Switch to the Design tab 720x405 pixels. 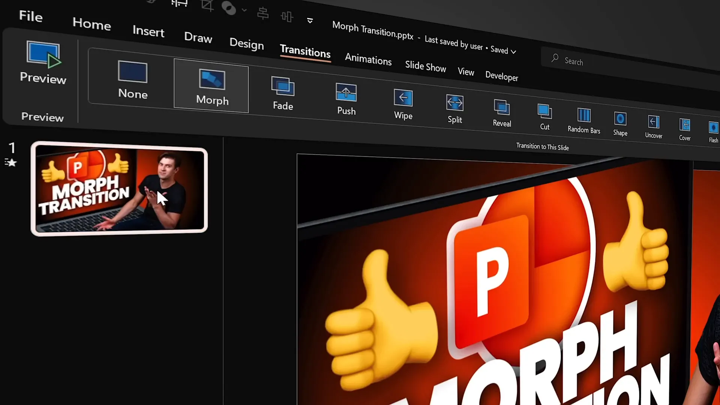coord(246,43)
